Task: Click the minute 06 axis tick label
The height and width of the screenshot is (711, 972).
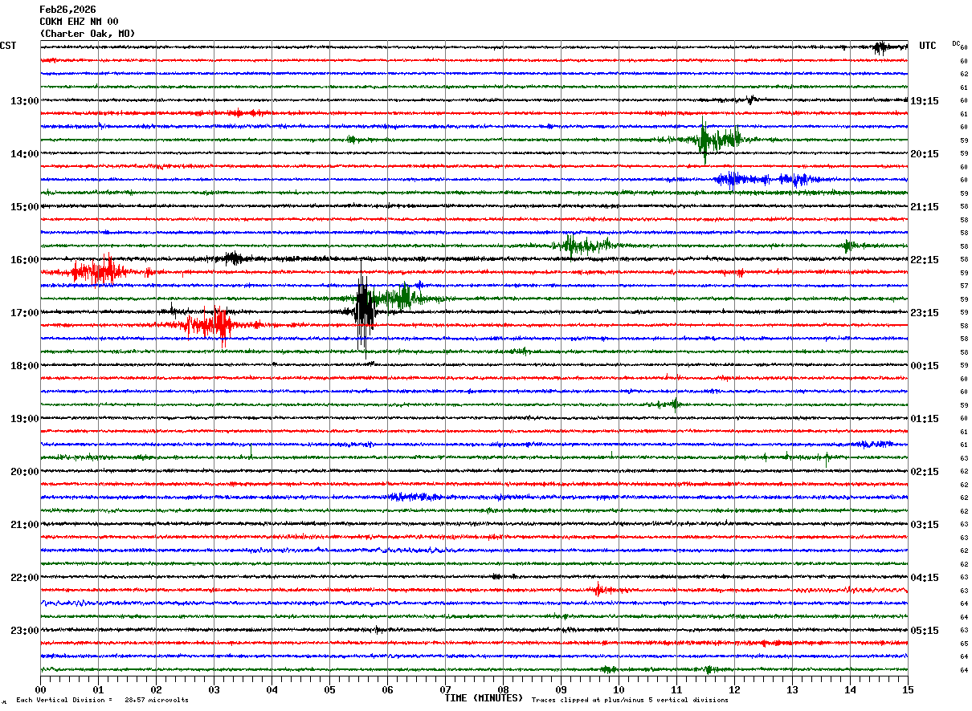Action: (x=387, y=689)
